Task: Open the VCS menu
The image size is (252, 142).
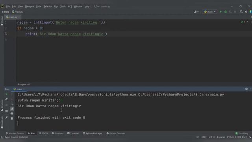Action: tap(70, 6)
